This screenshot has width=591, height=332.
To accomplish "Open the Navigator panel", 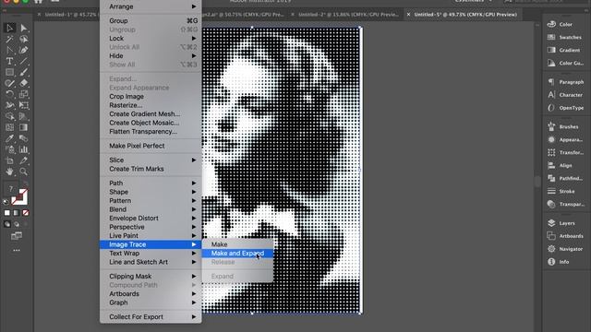I will coord(564,249).
